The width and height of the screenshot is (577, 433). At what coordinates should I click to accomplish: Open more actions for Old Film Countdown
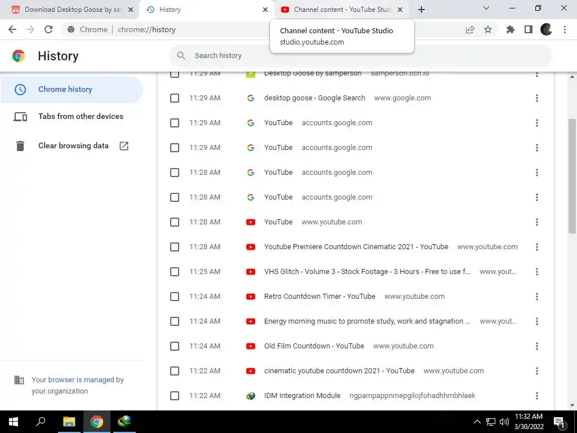point(537,346)
